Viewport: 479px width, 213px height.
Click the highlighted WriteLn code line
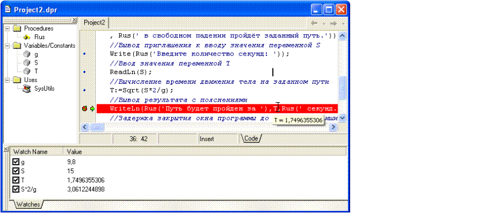click(x=217, y=109)
